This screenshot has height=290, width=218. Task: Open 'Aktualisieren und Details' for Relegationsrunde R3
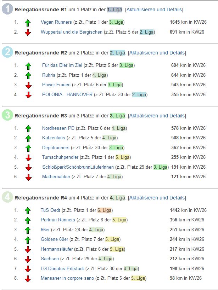pyautogui.click(x=157, y=116)
